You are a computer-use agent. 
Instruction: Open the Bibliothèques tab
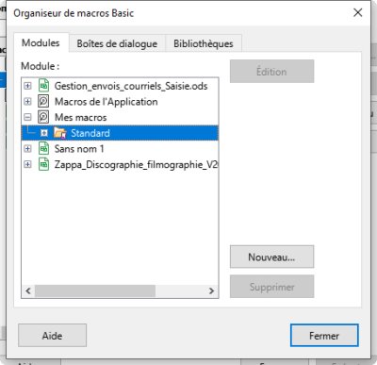point(204,43)
